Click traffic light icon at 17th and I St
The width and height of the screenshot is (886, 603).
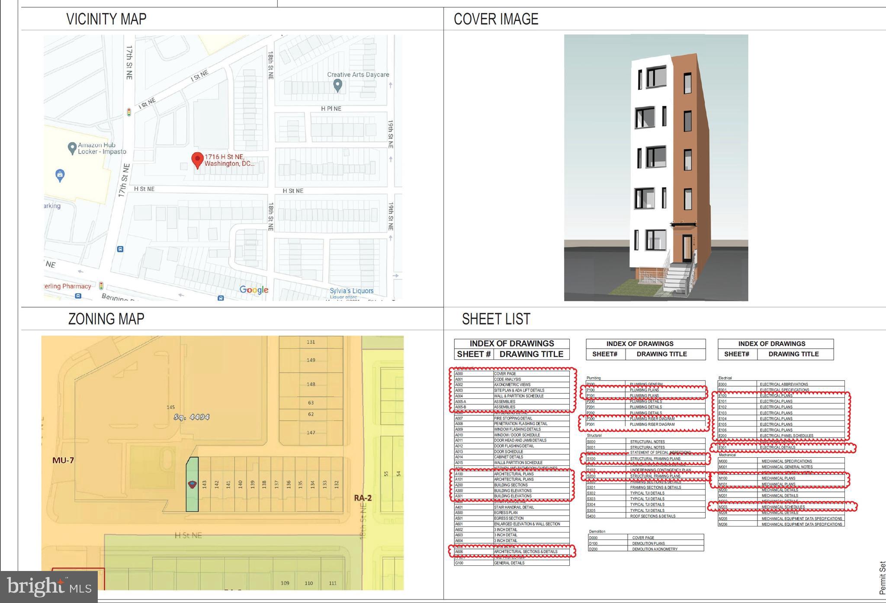click(129, 112)
